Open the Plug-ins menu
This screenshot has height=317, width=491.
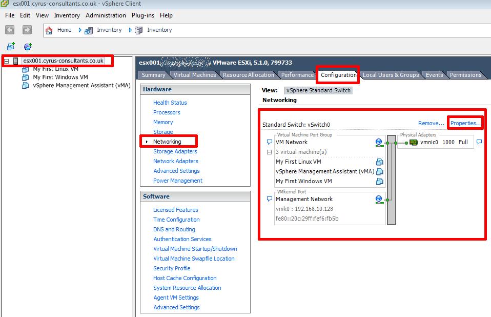[x=143, y=15]
